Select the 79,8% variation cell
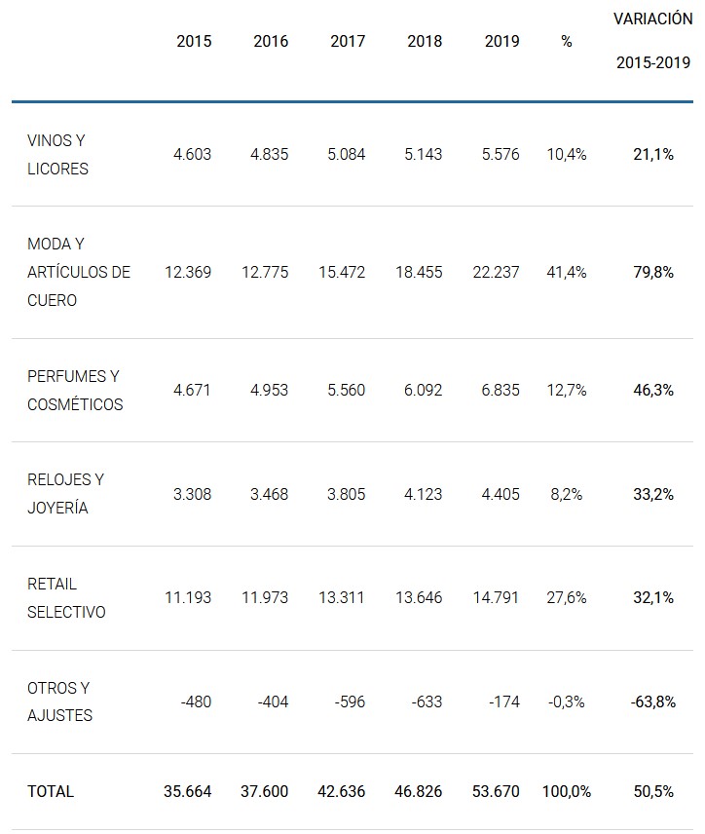Image resolution: width=705 pixels, height=834 pixels. click(x=652, y=272)
